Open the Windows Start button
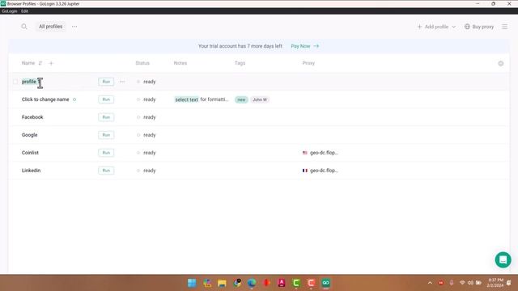Image resolution: width=518 pixels, height=291 pixels. coord(192,283)
